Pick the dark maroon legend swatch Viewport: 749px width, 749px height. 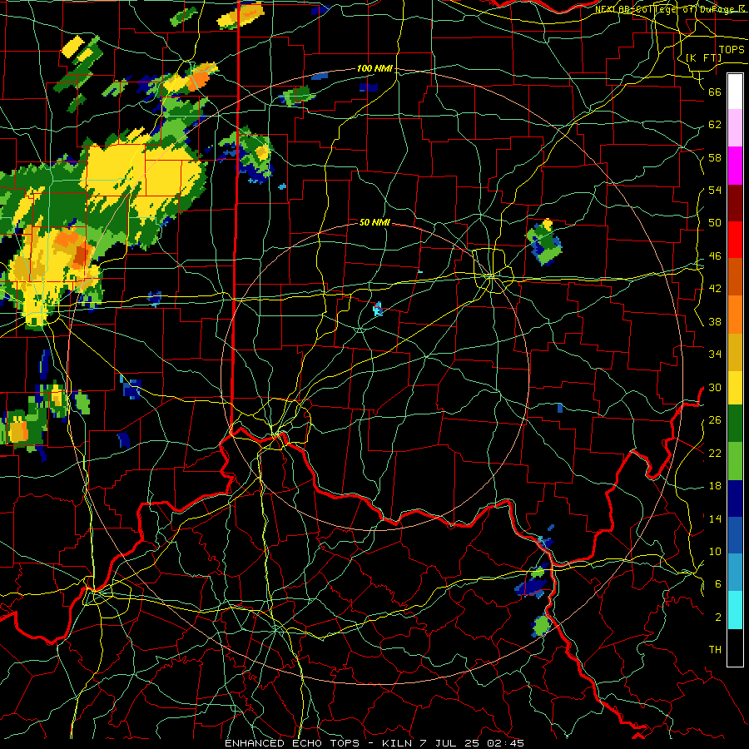pyautogui.click(x=735, y=202)
